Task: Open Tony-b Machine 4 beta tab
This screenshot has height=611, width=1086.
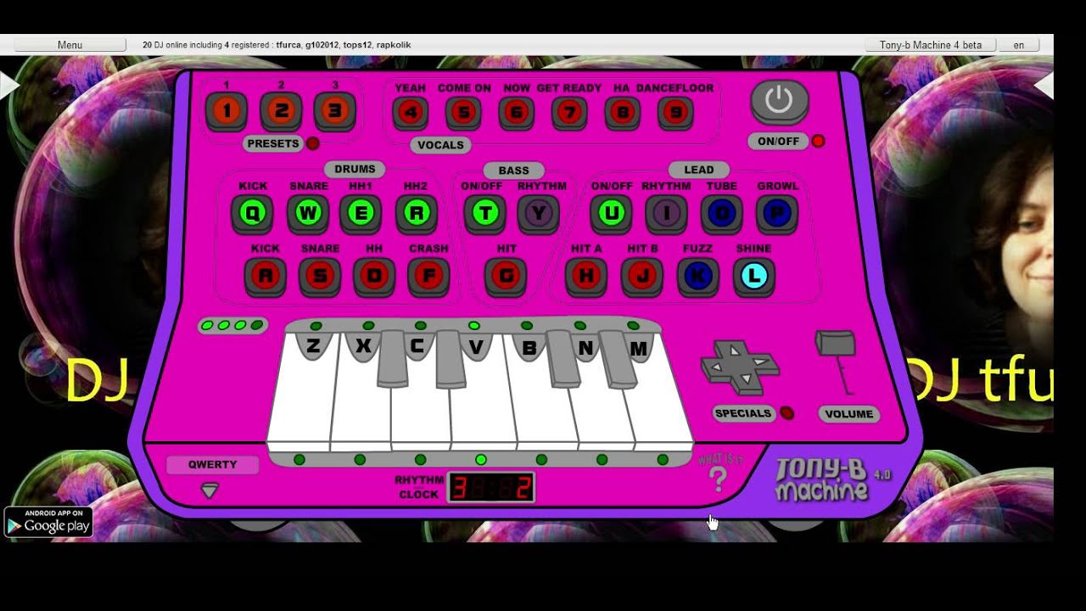Action: point(931,45)
